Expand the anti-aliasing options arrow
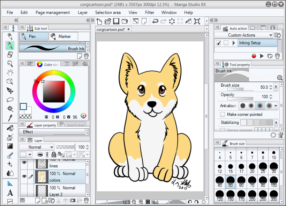Image resolution: width=286 pixels, height=206 pixels. pyautogui.click(x=276, y=105)
